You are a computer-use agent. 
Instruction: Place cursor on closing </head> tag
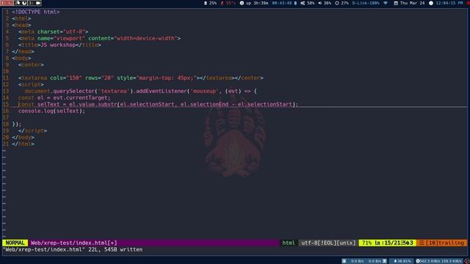tap(23, 51)
